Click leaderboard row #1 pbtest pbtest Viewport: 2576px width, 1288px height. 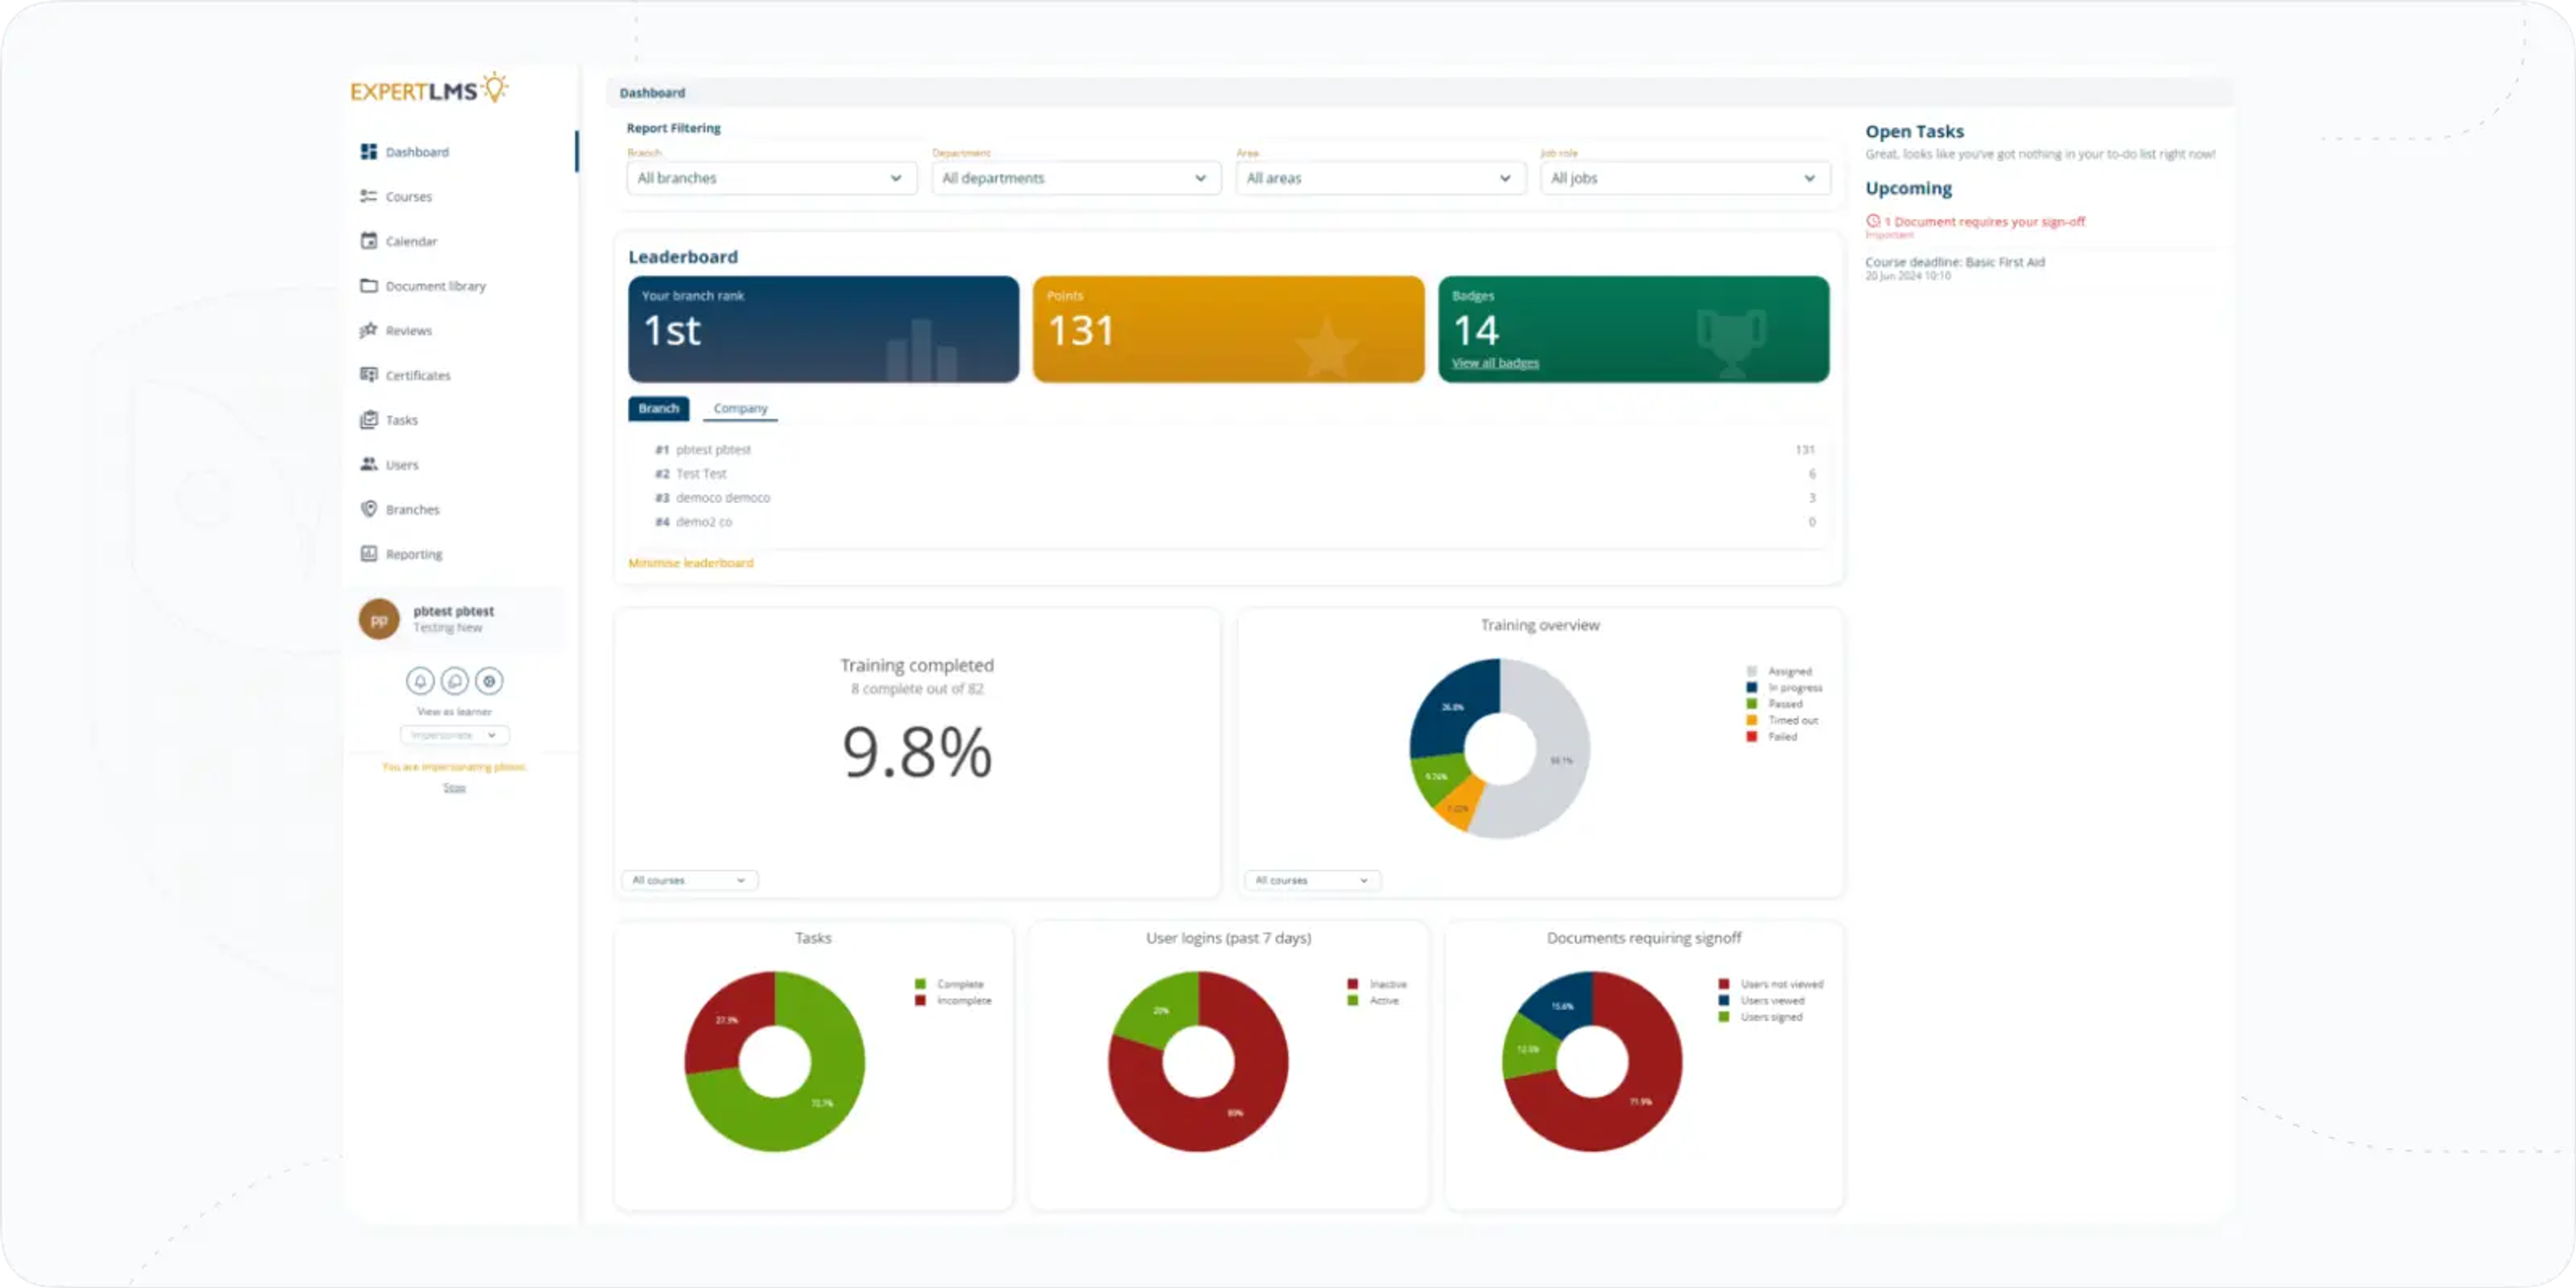1235,450
